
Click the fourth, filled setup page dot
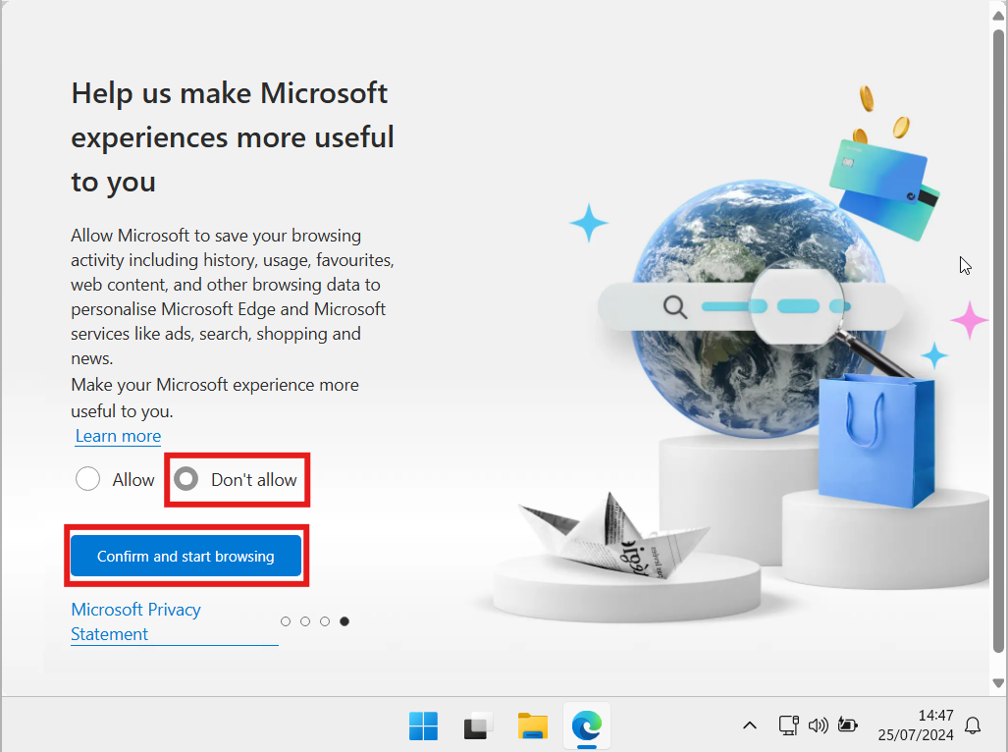[345, 621]
